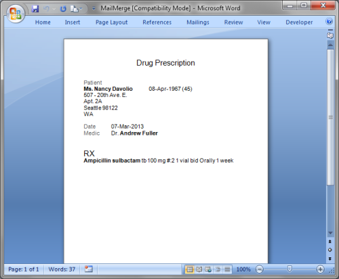Click the 100% zoom level button

tap(243, 269)
